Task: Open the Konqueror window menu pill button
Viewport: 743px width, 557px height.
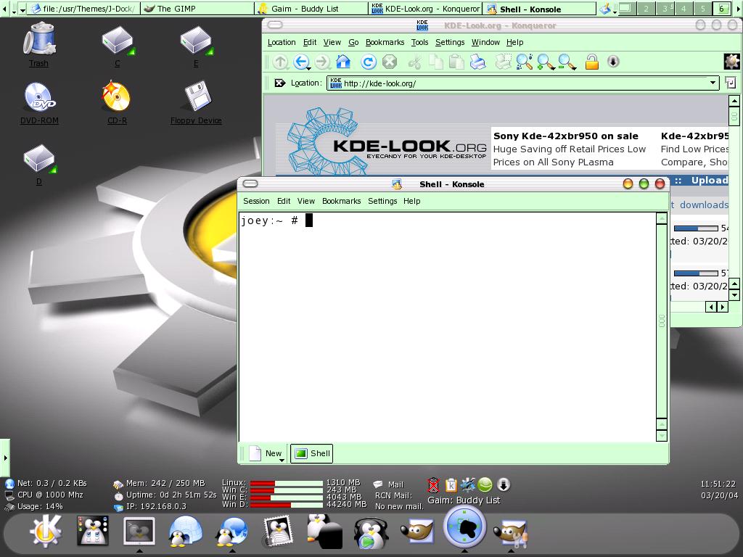Action: pyautogui.click(x=275, y=25)
